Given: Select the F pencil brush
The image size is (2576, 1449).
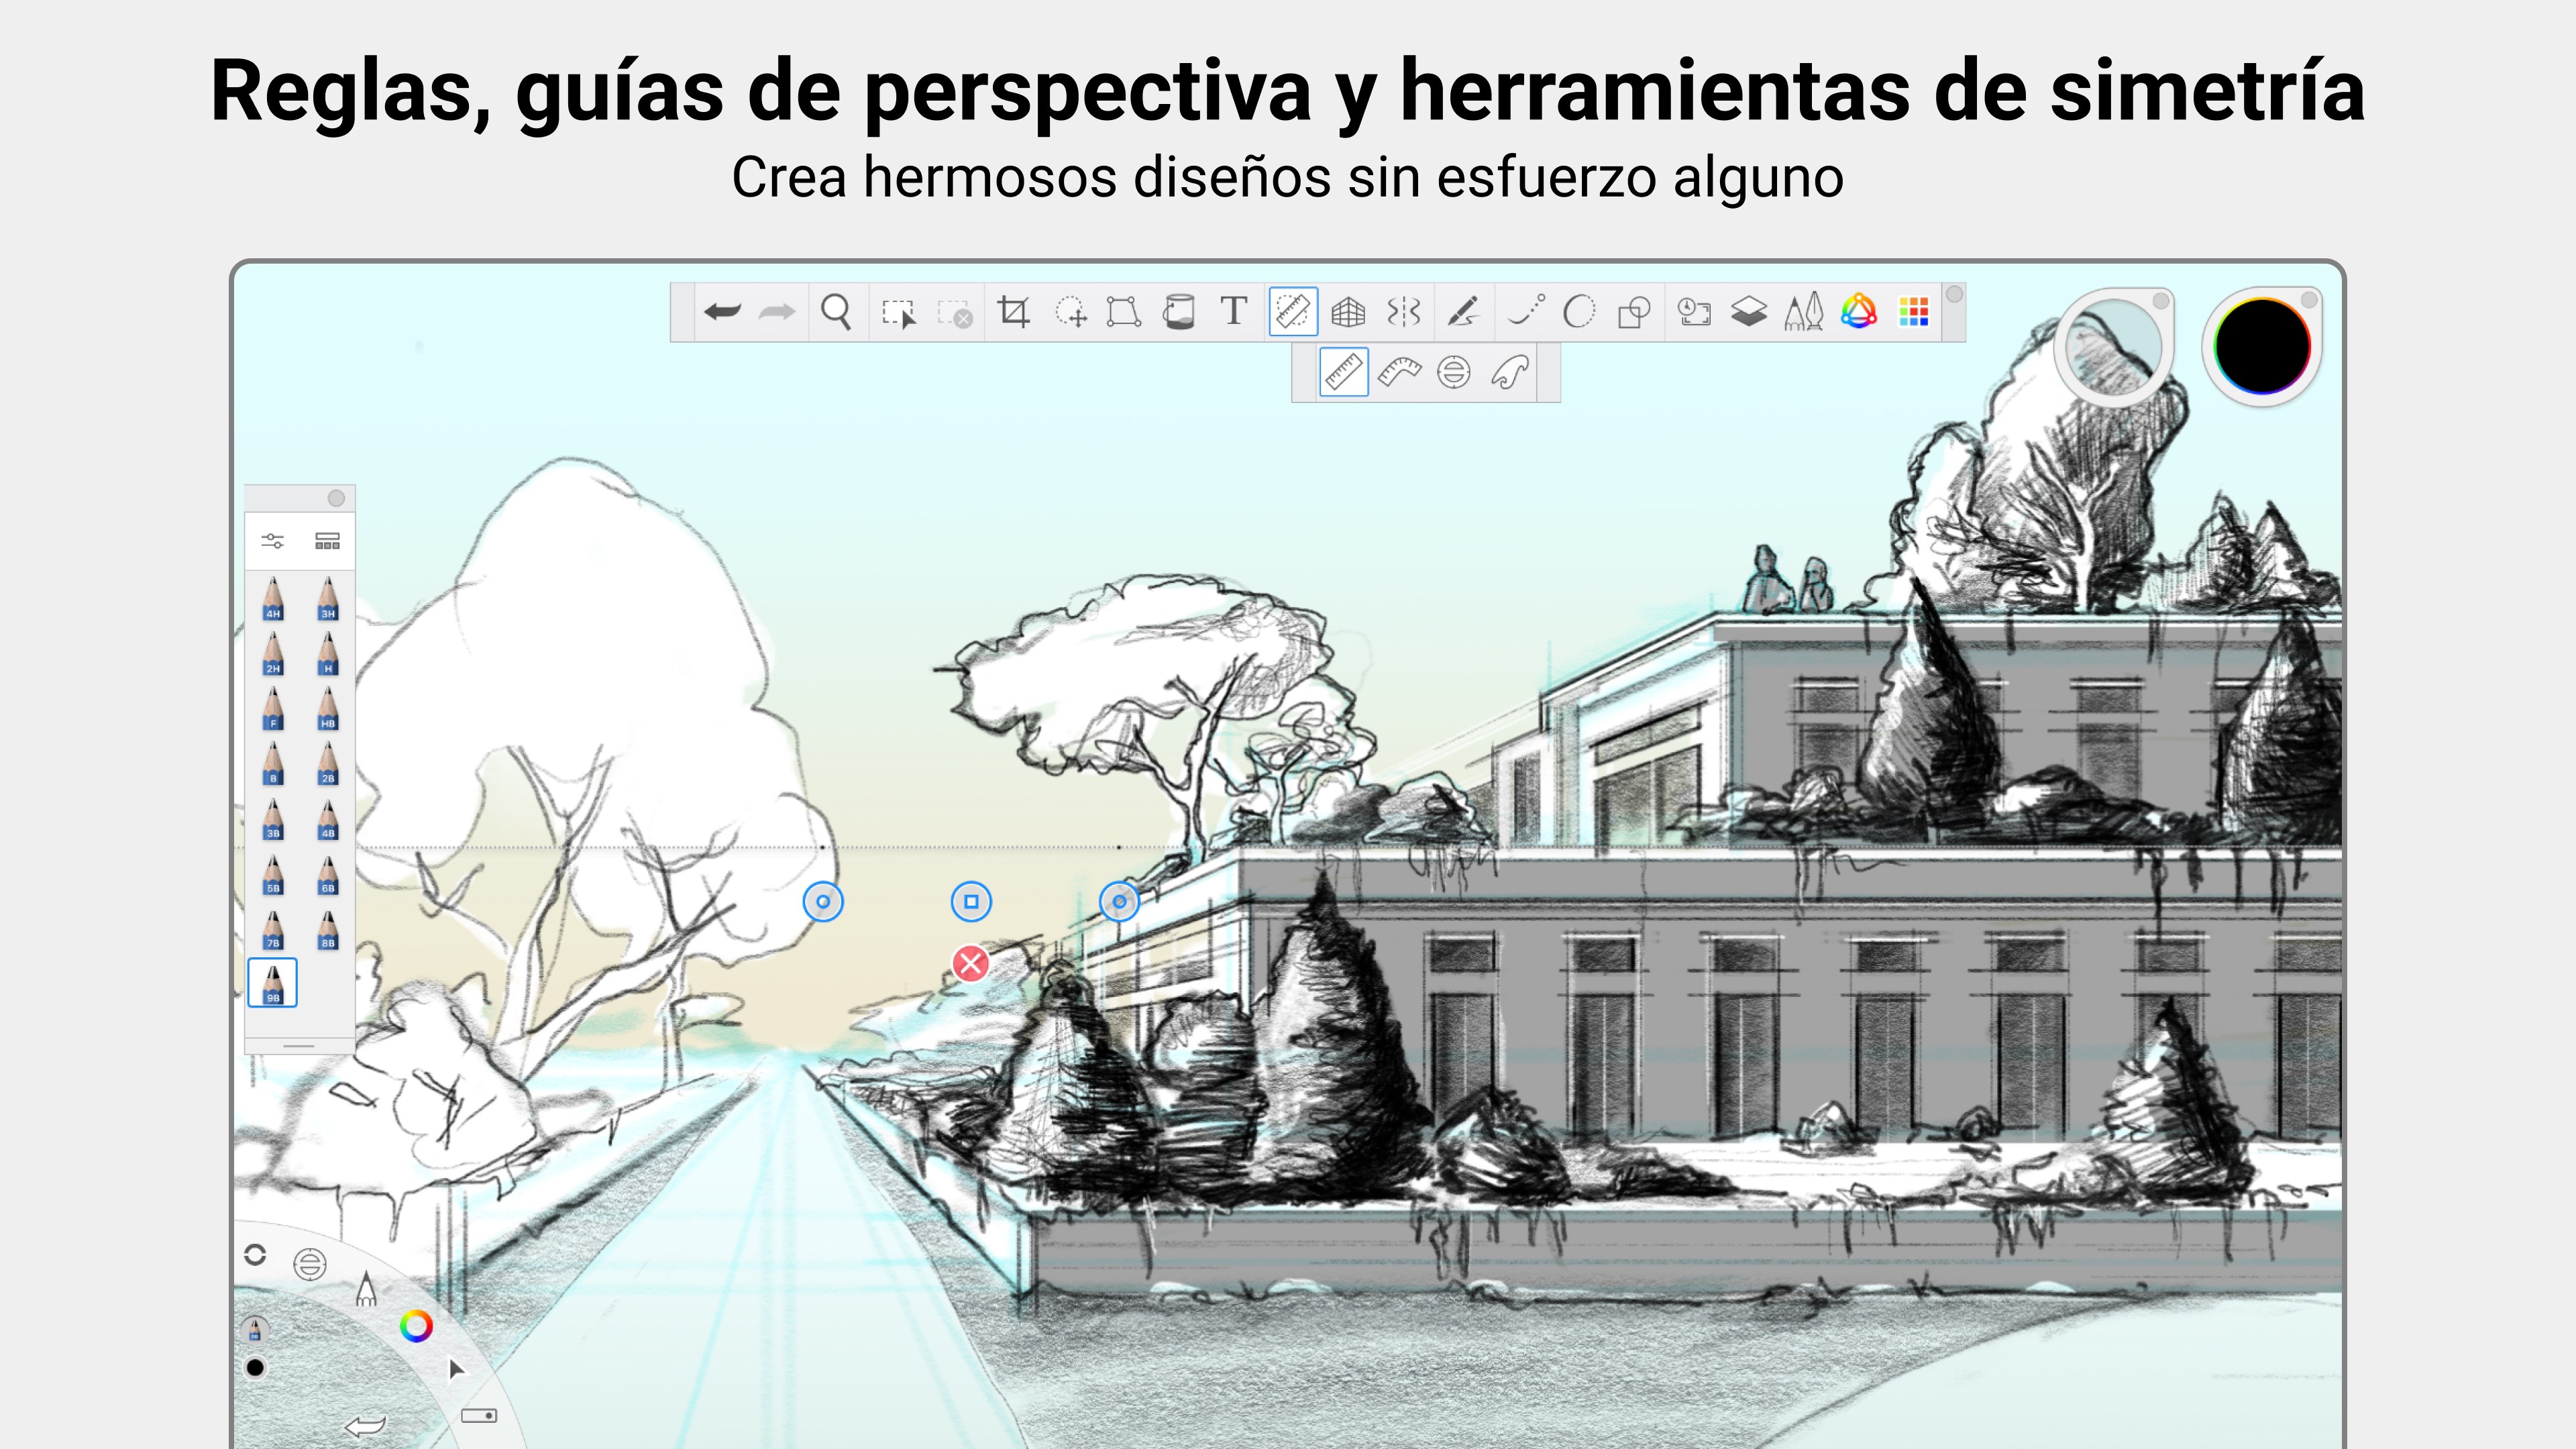Looking at the screenshot, I should coord(273,708).
